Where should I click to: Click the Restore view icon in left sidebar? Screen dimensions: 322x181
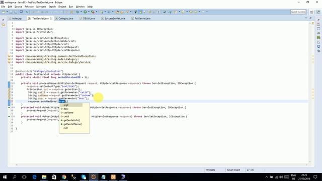point(4,20)
